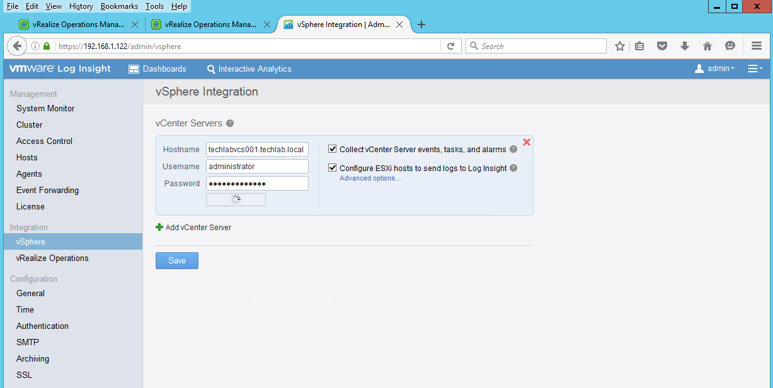Open the History menu
Viewport: 773px width, 388px height.
pyautogui.click(x=81, y=6)
